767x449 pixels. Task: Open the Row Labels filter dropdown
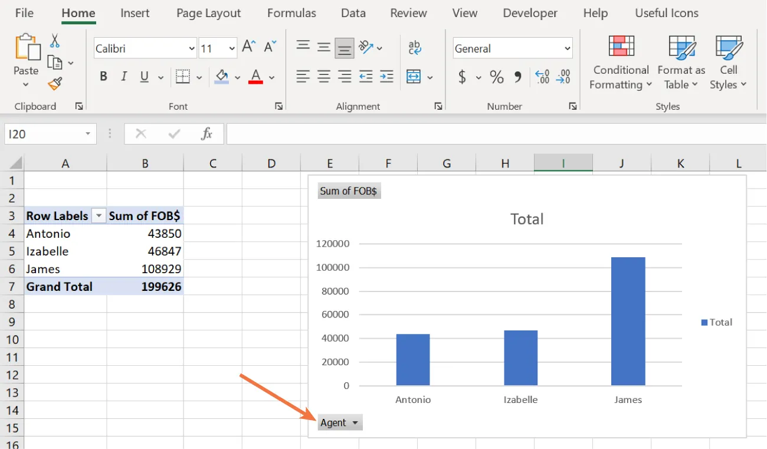(x=99, y=215)
